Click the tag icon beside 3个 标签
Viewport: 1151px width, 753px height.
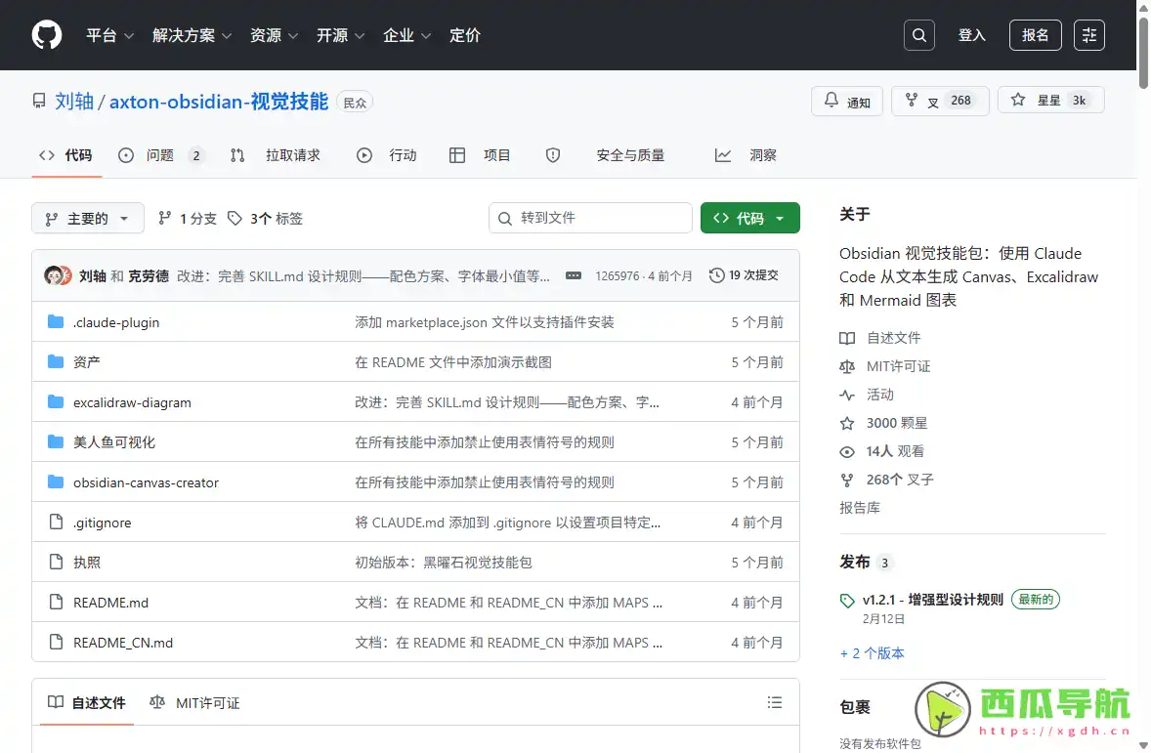[234, 218]
